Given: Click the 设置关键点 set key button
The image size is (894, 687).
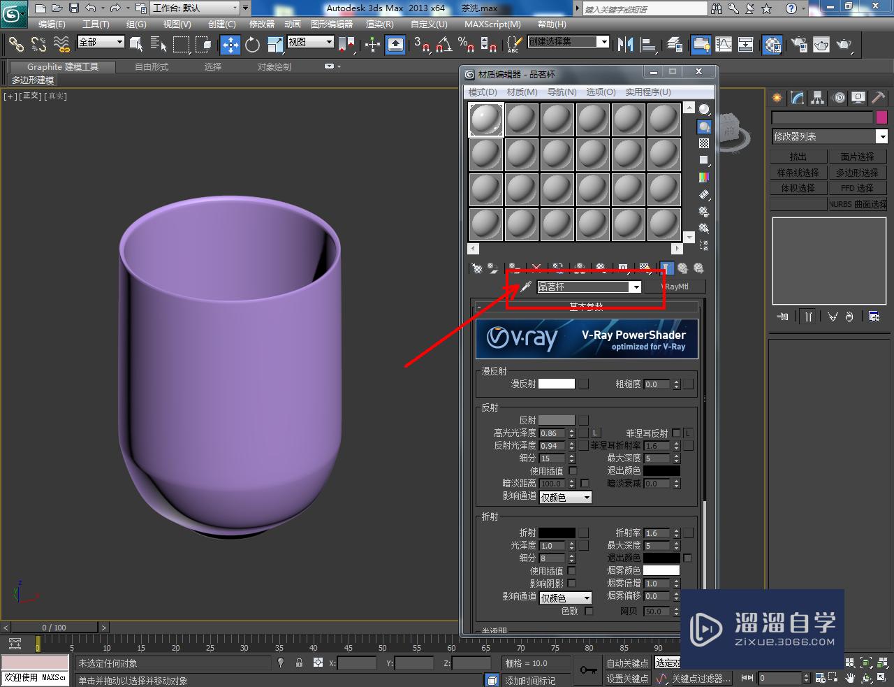Looking at the screenshot, I should tap(627, 679).
